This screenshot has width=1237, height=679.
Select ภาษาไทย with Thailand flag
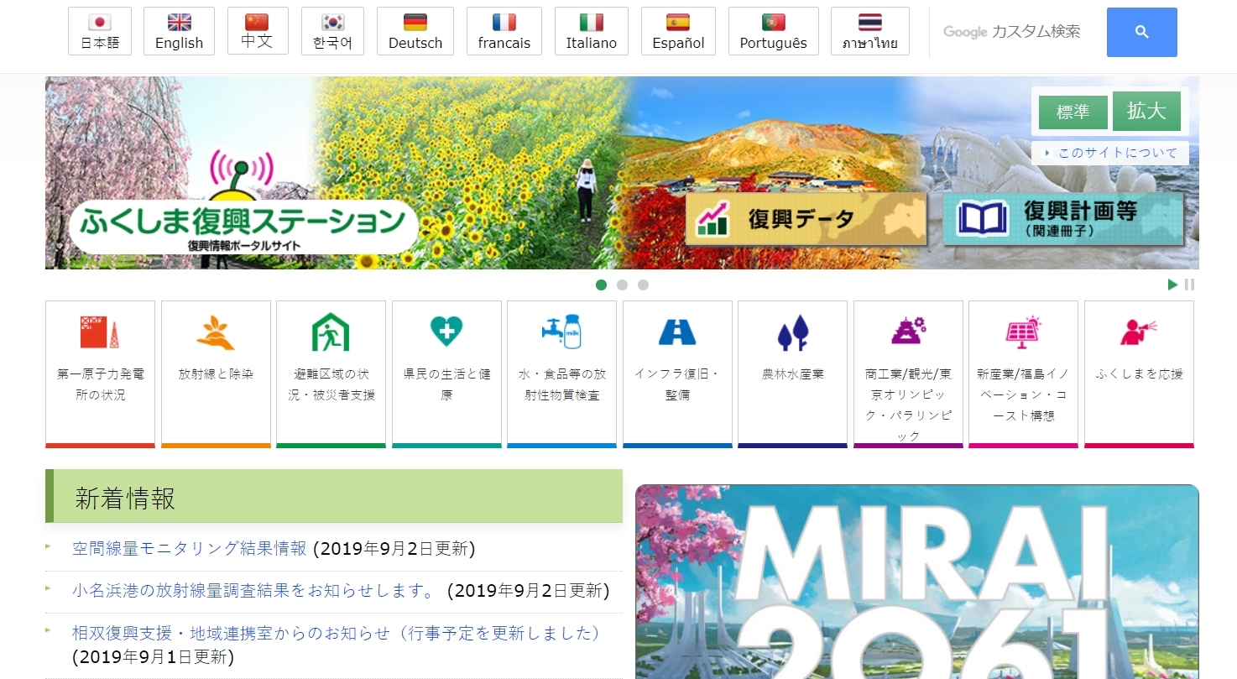pyautogui.click(x=870, y=31)
